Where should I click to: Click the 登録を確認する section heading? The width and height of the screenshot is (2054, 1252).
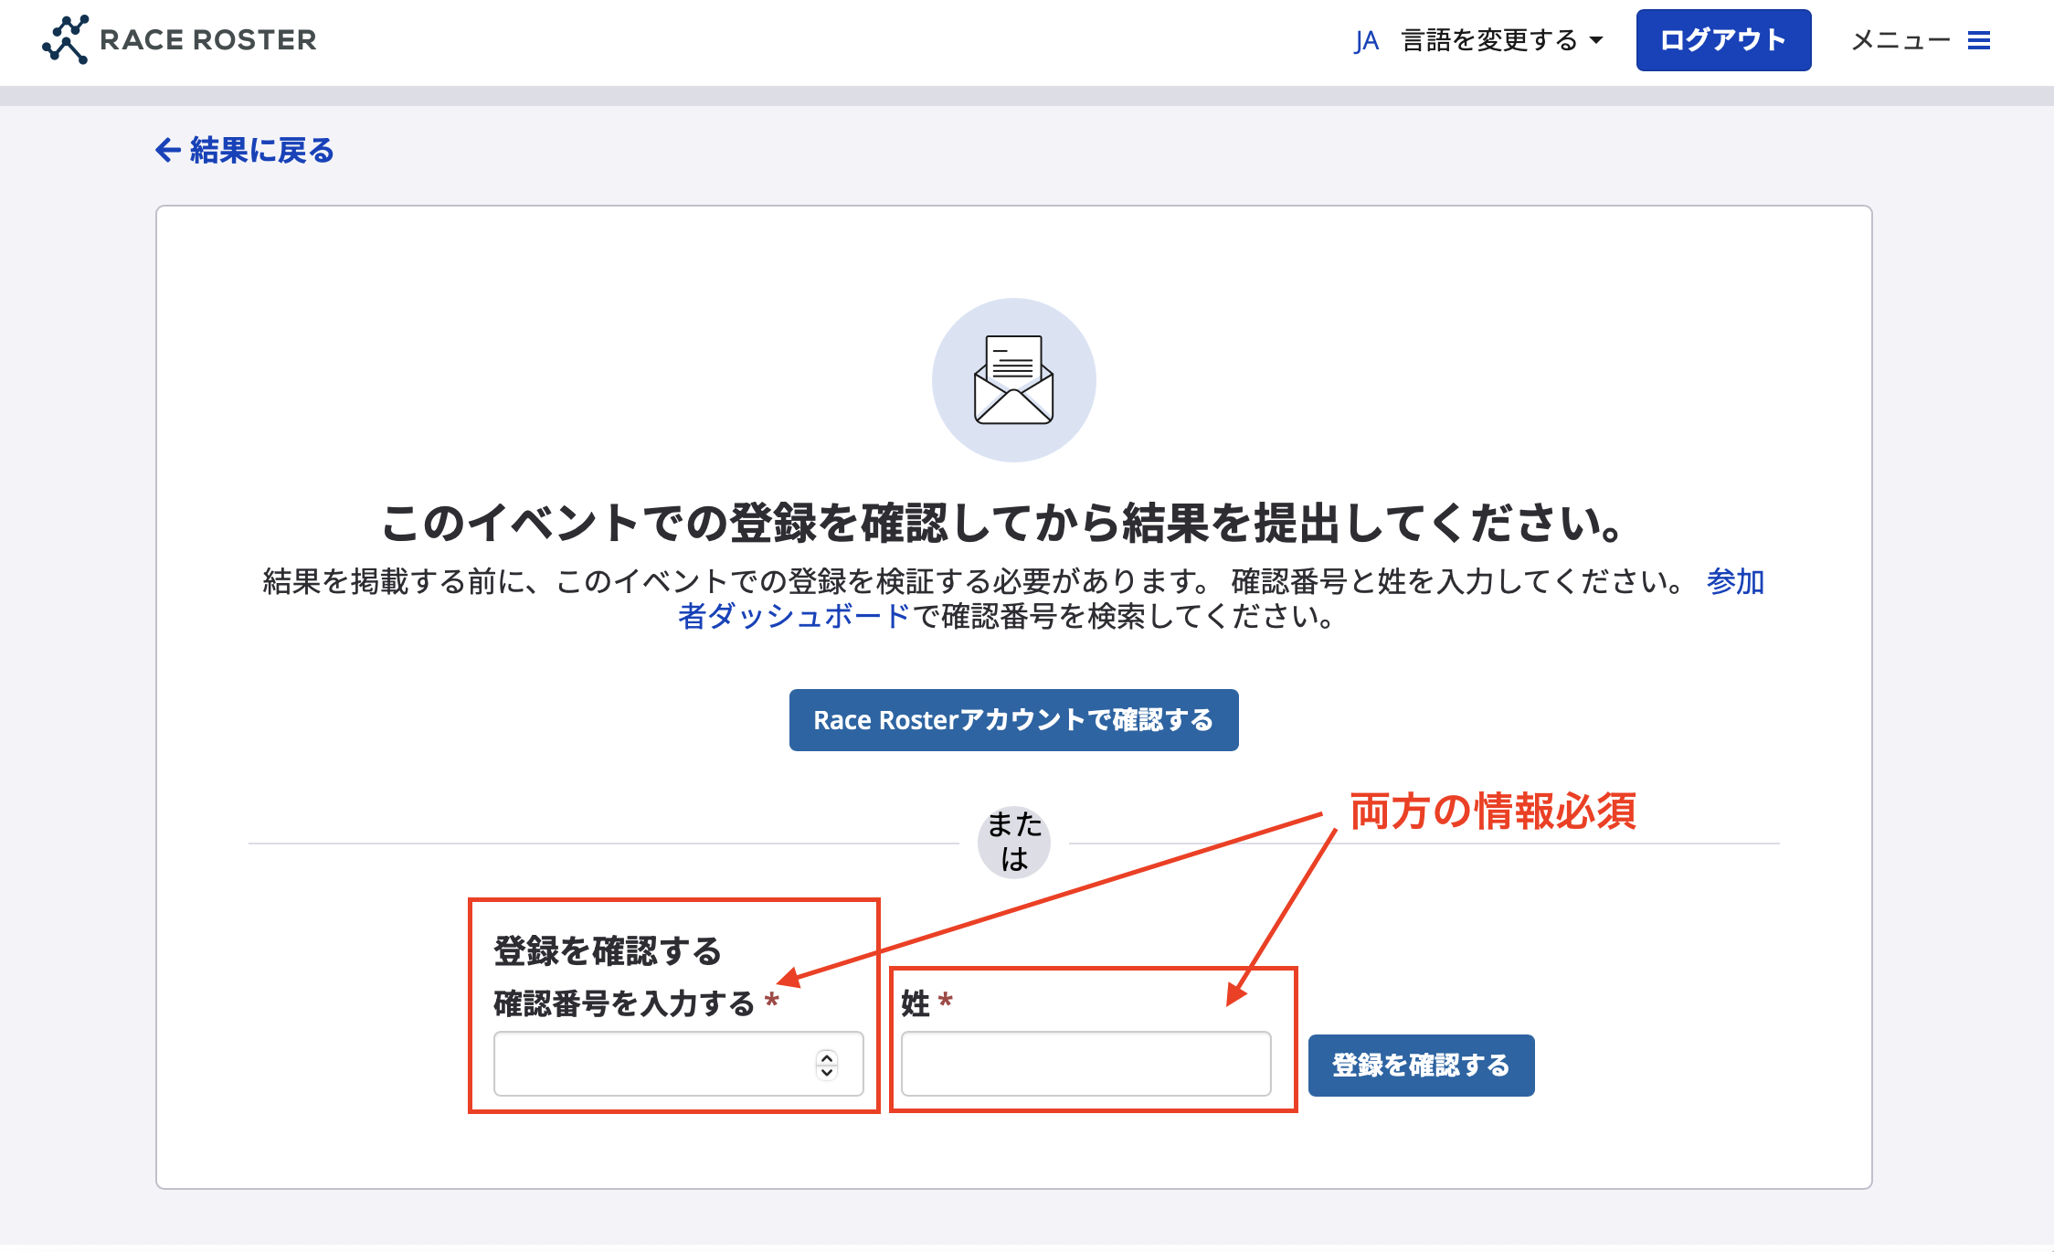coord(608,951)
